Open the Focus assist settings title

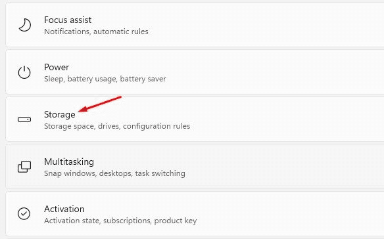[68, 20]
